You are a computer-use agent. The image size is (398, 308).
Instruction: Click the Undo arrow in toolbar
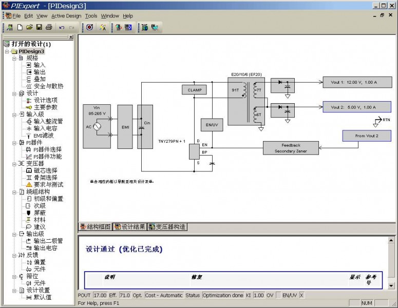tap(62, 27)
